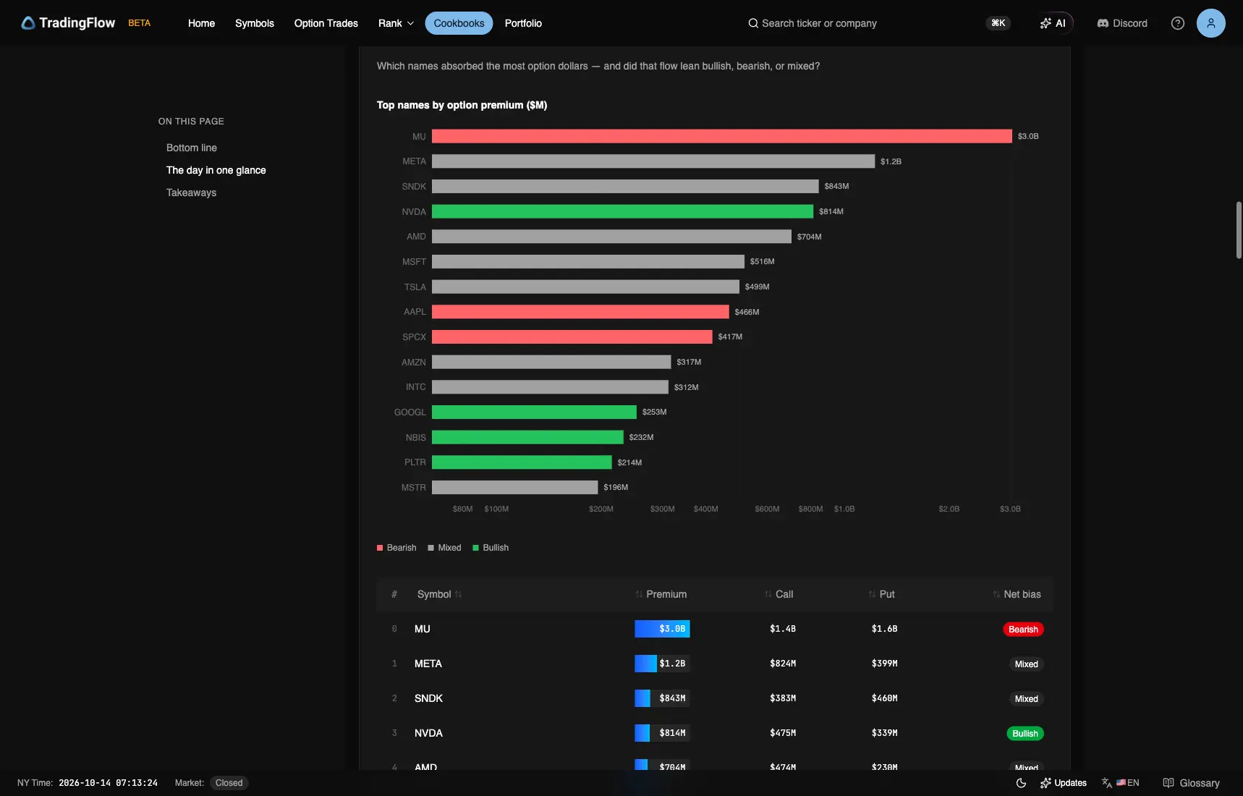
Task: Click the Bearish badge in MU row
Action: 1023,630
